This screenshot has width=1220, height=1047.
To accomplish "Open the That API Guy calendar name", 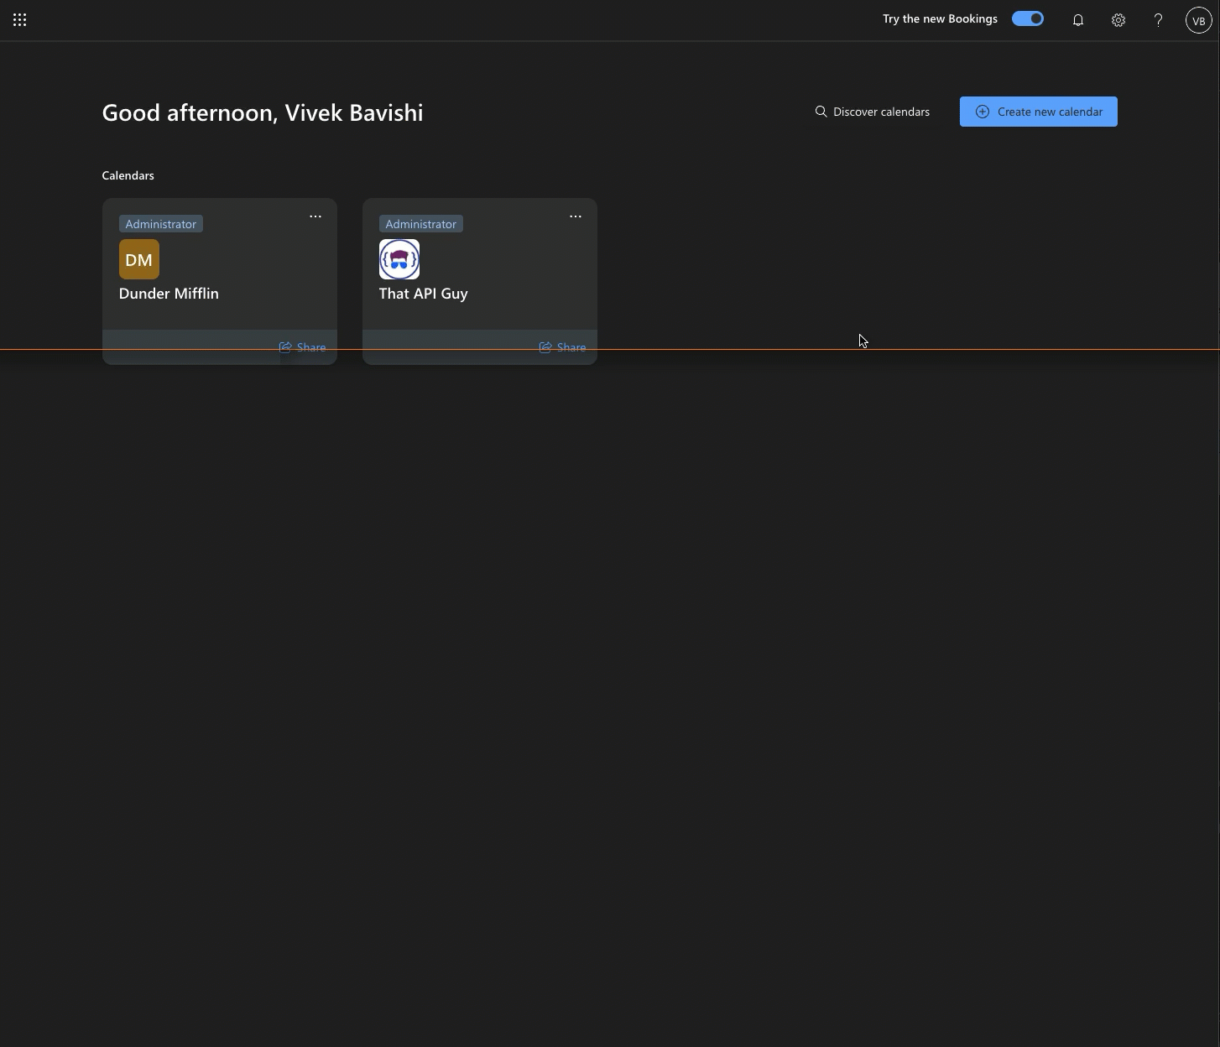I will 424,294.
